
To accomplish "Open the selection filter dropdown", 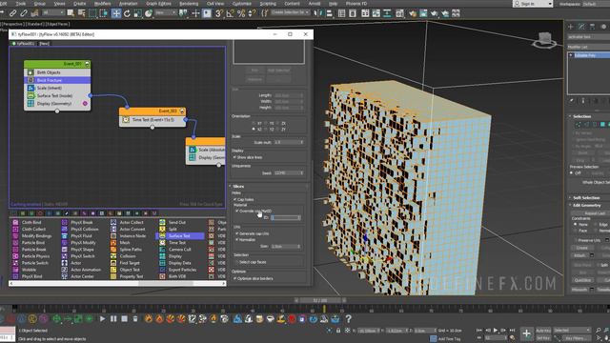I will [x=53, y=12].
